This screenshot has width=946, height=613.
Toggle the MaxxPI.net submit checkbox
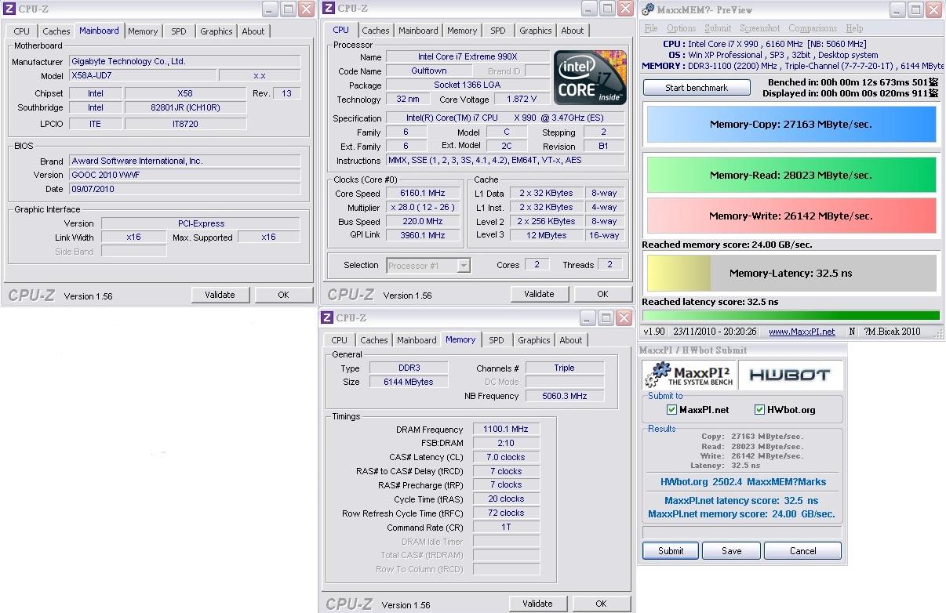tap(671, 409)
